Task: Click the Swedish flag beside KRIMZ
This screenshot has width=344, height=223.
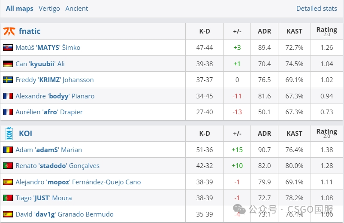Action: click(x=8, y=80)
